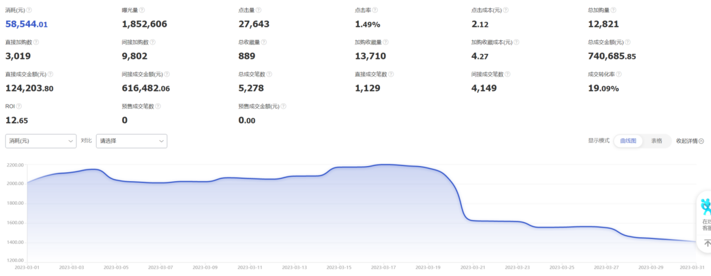
Task: Collapse details with 收起详情
Action: tap(690, 141)
